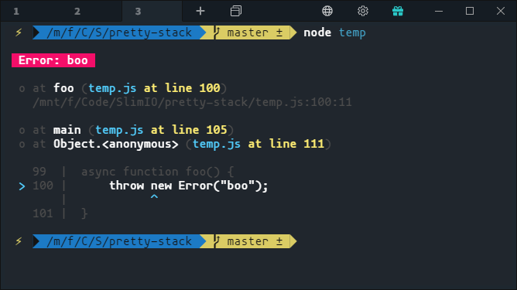Open a new tab with plus icon
This screenshot has height=290, width=517.
click(x=200, y=11)
